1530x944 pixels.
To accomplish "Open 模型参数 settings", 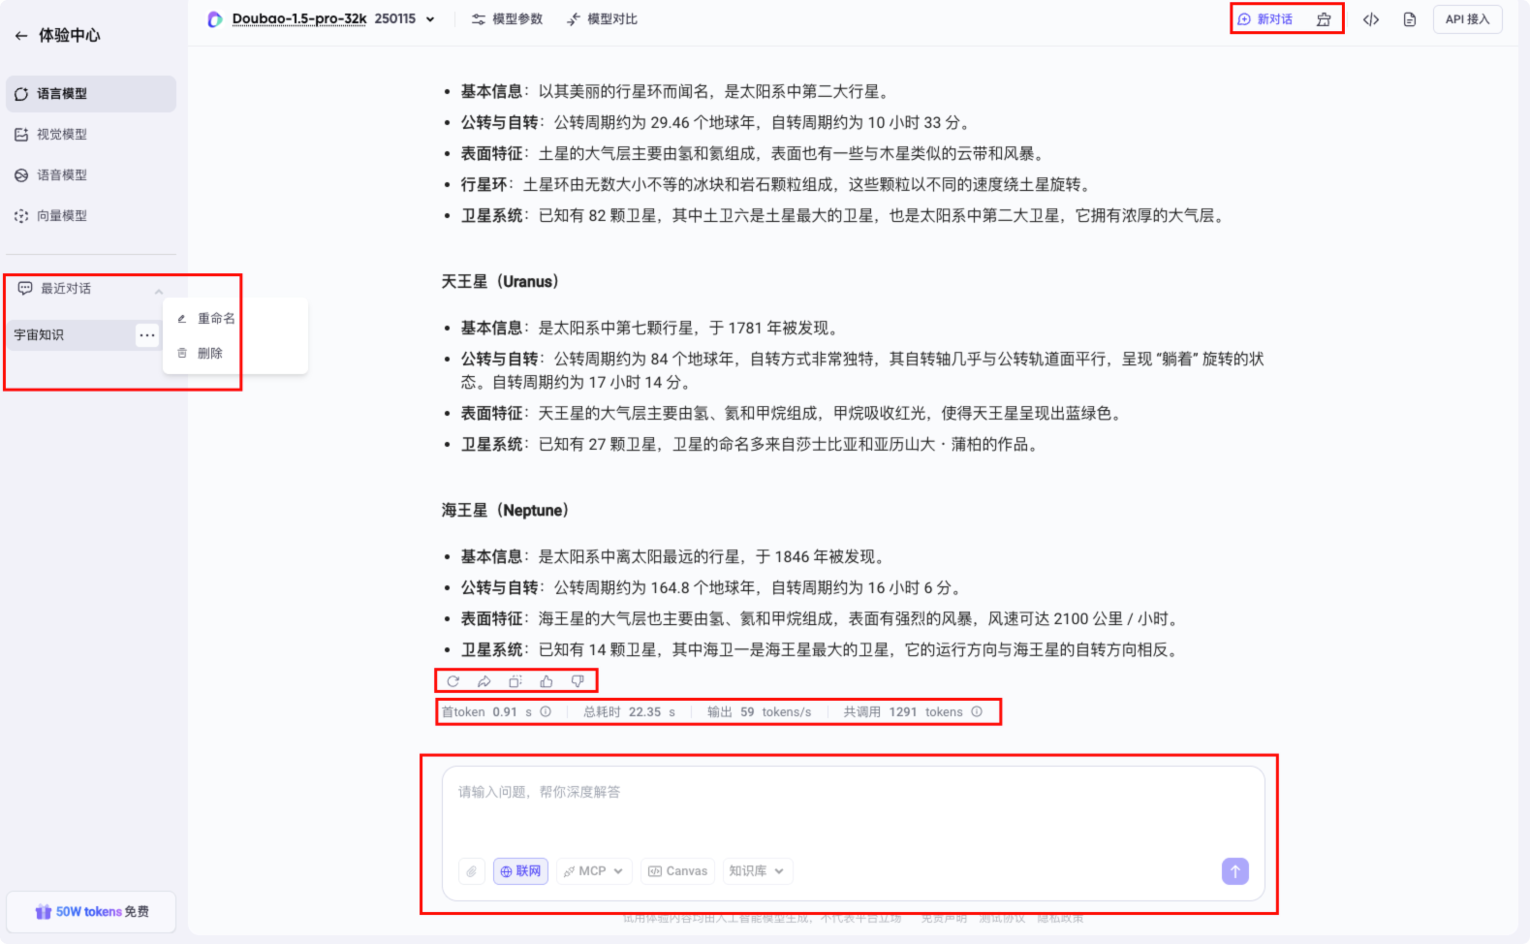I will point(507,19).
